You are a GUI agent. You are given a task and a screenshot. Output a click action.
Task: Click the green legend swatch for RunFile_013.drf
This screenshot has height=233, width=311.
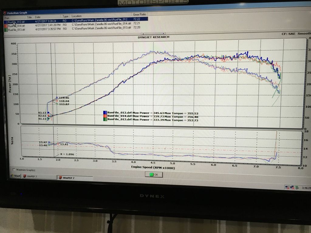click(x=105, y=120)
